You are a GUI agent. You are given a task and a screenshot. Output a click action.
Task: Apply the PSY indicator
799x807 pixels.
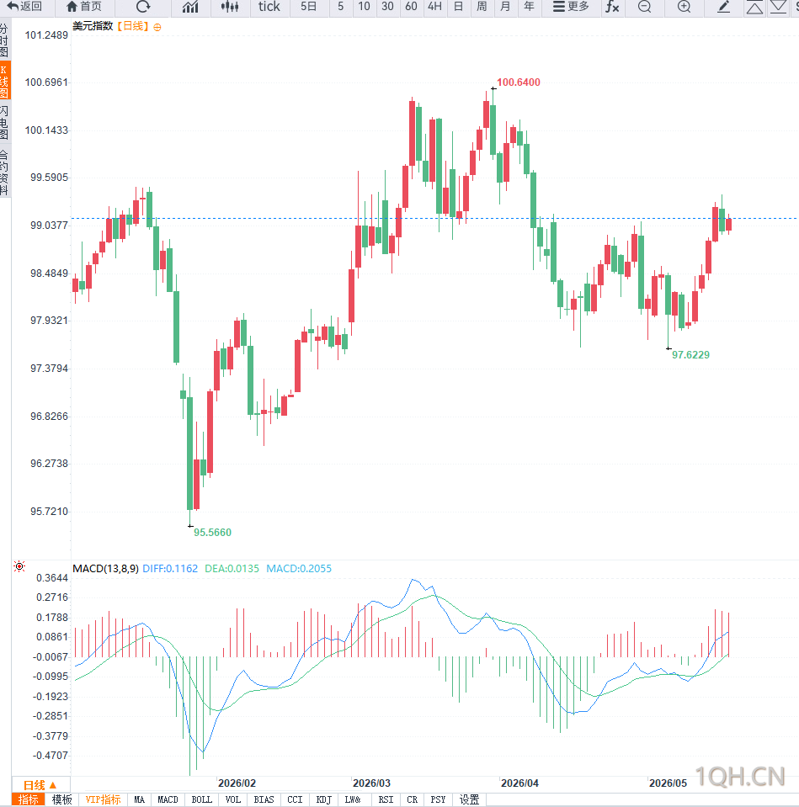click(438, 799)
